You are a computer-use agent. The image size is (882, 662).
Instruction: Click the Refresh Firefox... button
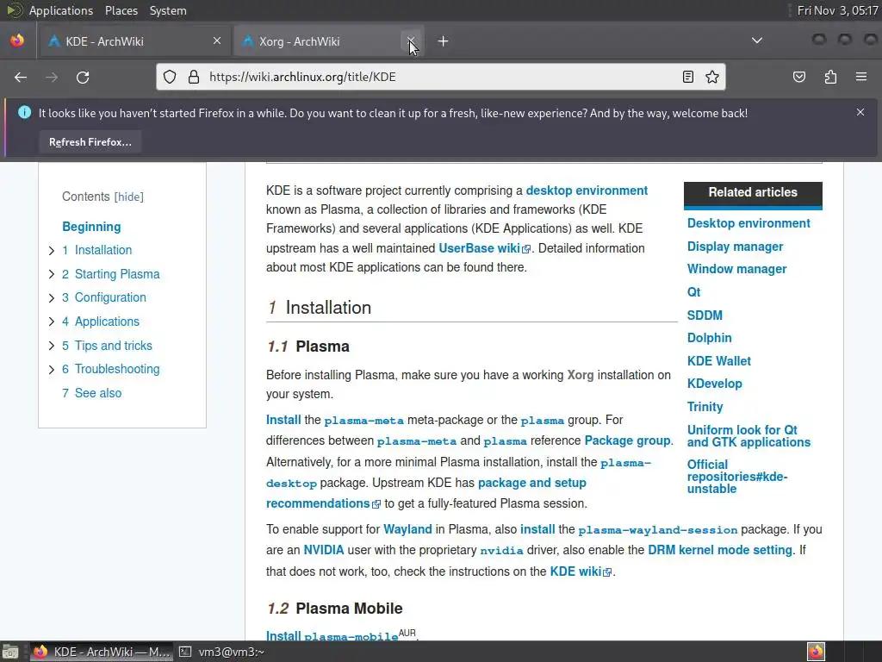[90, 142]
